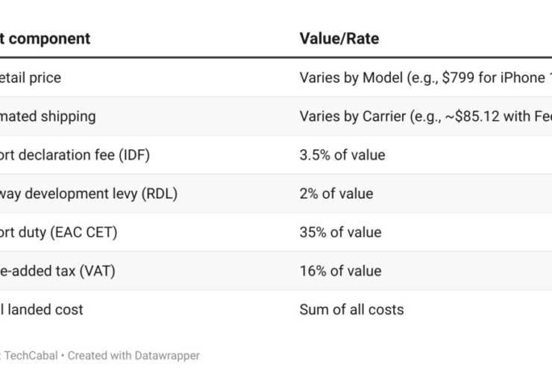552x373 pixels.
Task: Open the TechCabal source link
Action: [x=28, y=356]
